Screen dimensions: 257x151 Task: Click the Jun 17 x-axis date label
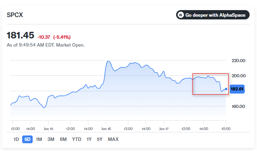point(164,129)
